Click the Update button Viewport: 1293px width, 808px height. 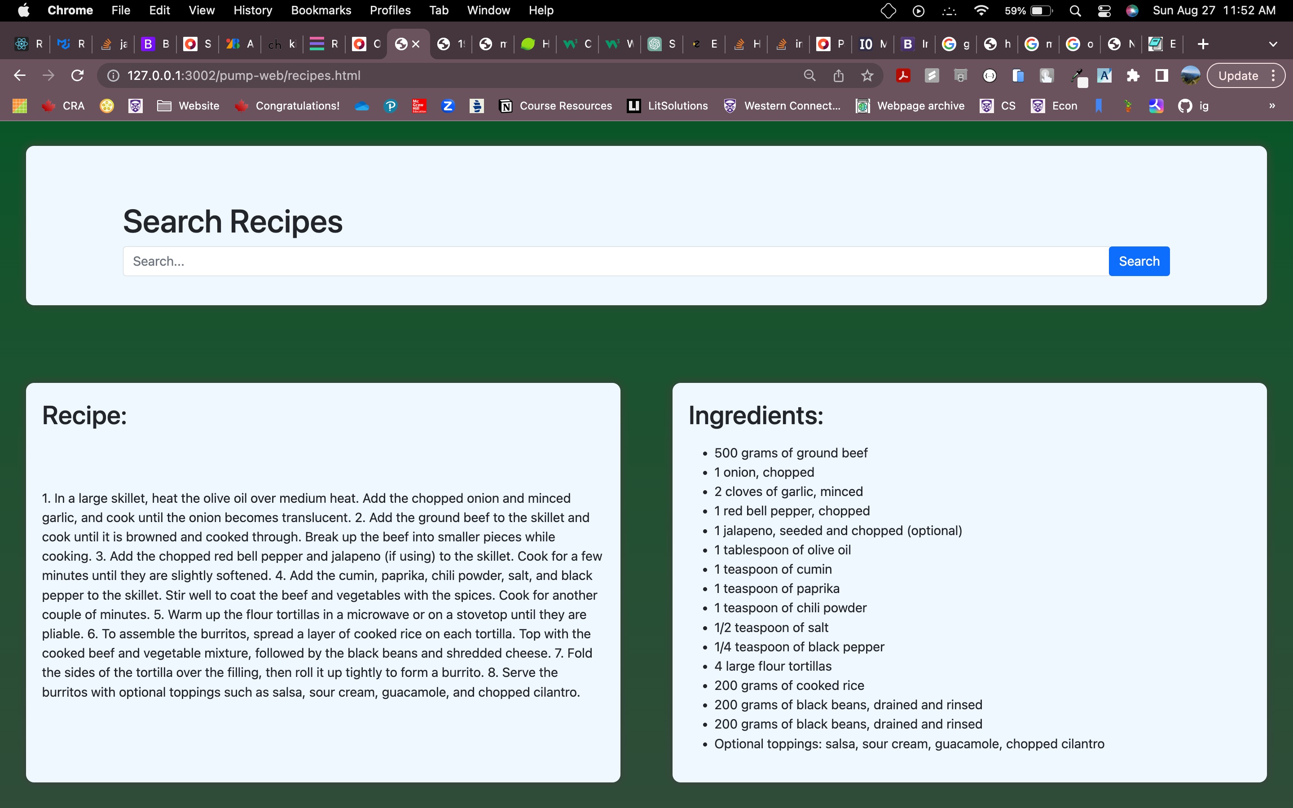[1237, 75]
